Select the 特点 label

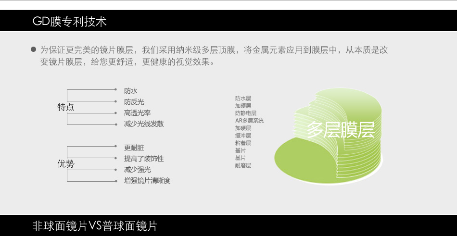click(66, 107)
